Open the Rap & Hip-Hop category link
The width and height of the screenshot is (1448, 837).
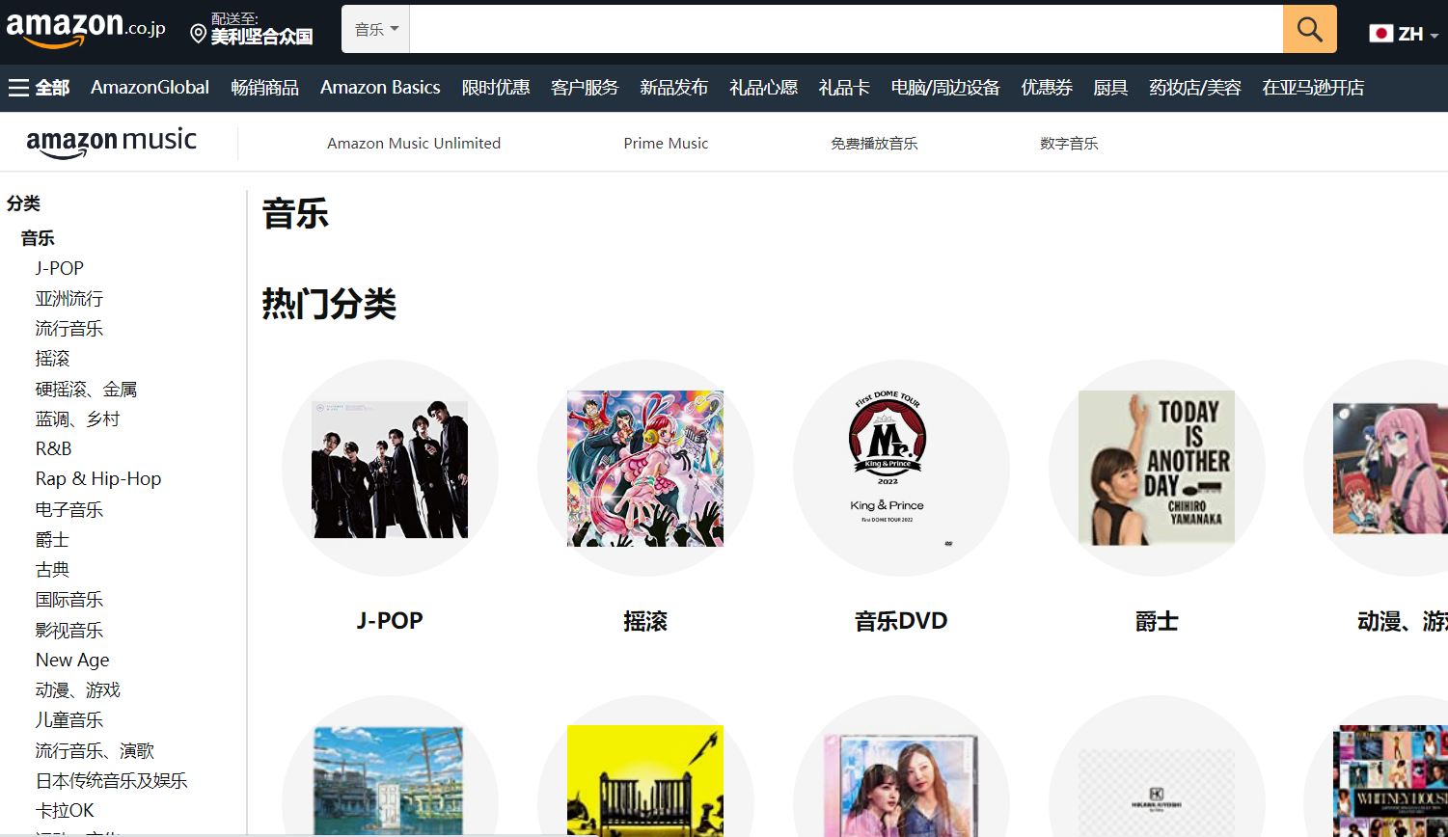[x=98, y=478]
